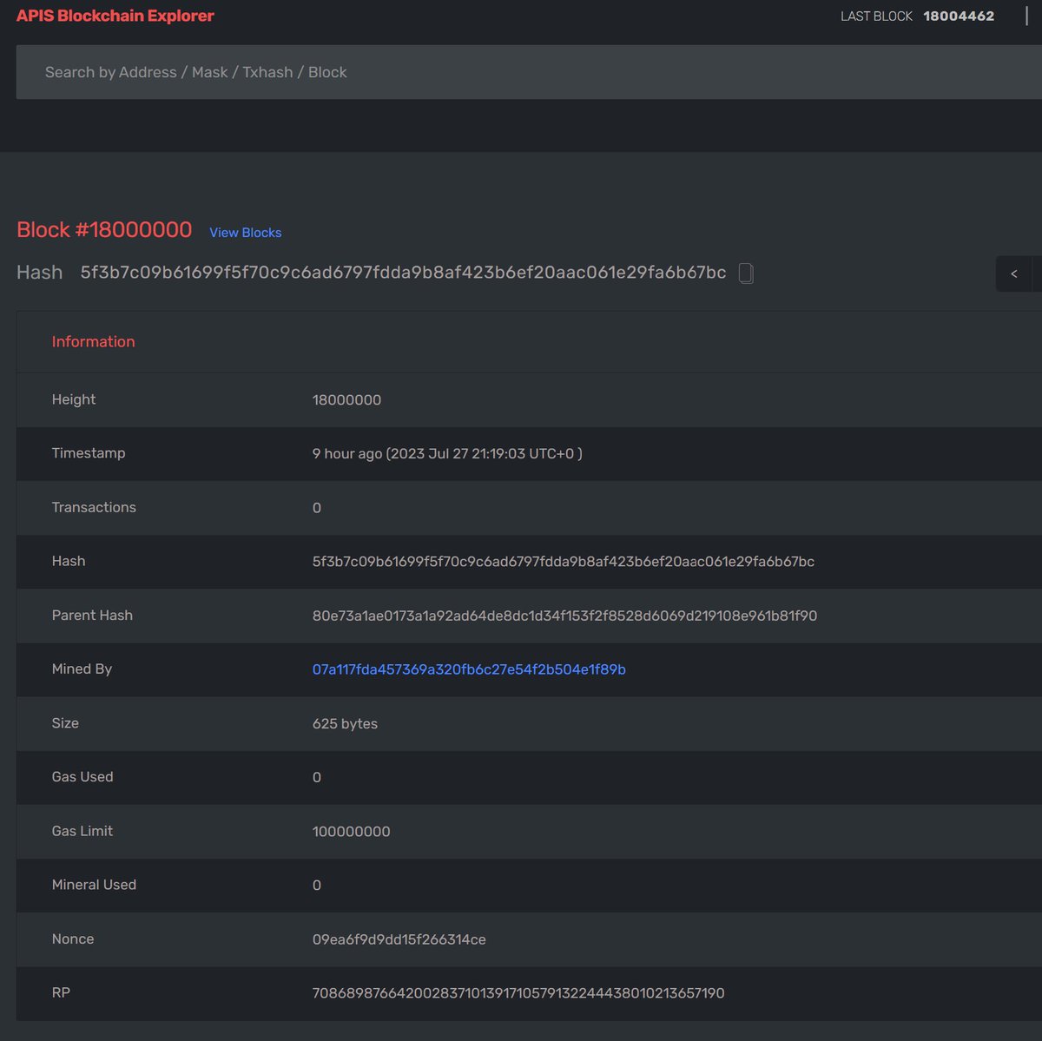Click the APIS Blockchain Explorer logo
The image size is (1042, 1041).
[115, 16]
